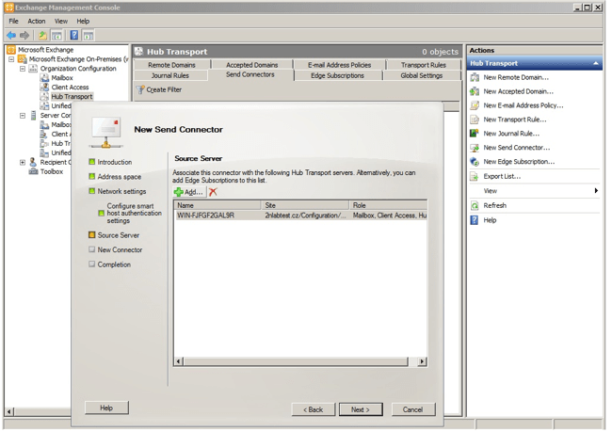The image size is (612, 432).
Task: Switch to the E-mail Address Policies tab
Action: [340, 65]
